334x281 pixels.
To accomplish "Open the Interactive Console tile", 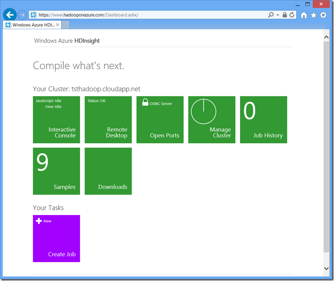I will pyautogui.click(x=56, y=120).
